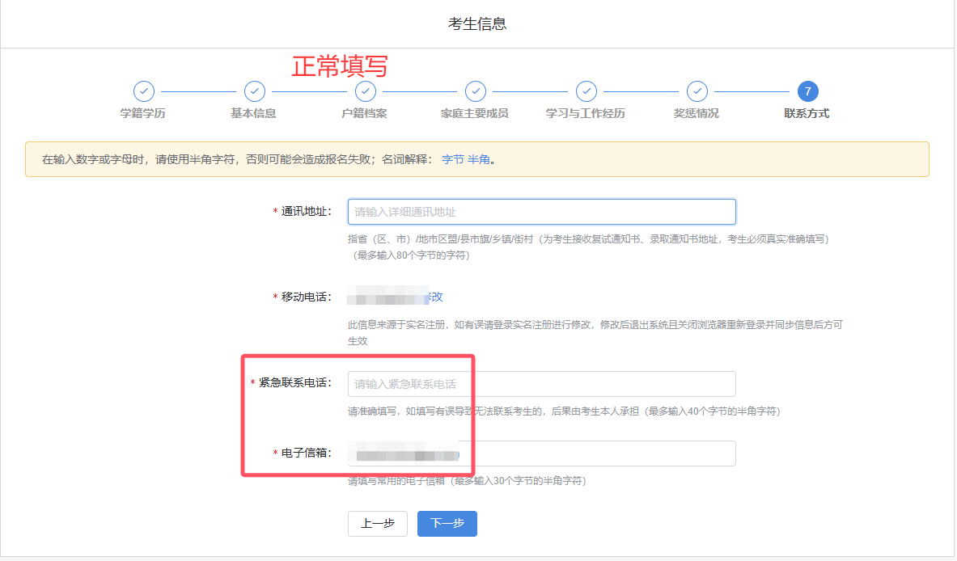The width and height of the screenshot is (957, 561).
Task: Click the blue step 7 circle
Action: [x=807, y=91]
